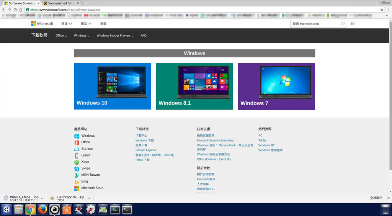Open the Microsoft 帳戶 link

tap(206, 179)
